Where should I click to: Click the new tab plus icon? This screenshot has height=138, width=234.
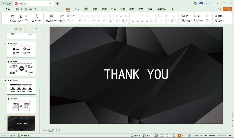[57, 3]
